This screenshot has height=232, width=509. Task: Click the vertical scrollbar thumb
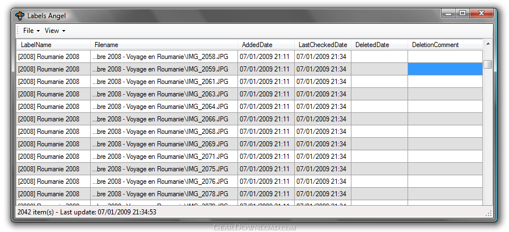click(487, 65)
